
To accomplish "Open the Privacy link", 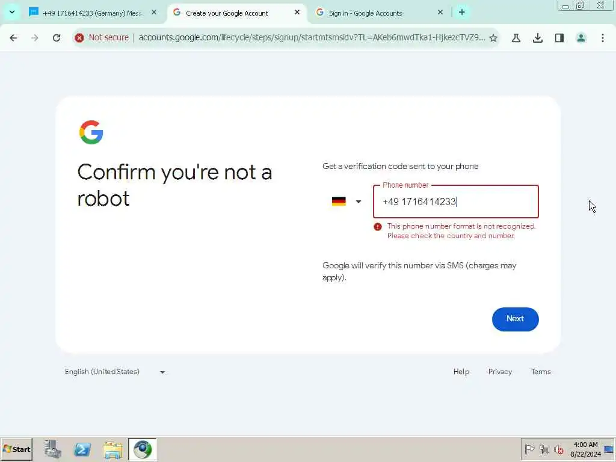I will [x=500, y=372].
